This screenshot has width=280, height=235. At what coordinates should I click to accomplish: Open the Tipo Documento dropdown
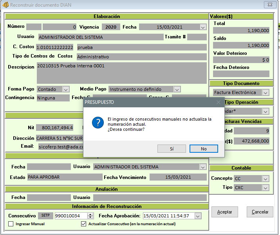click(x=266, y=93)
